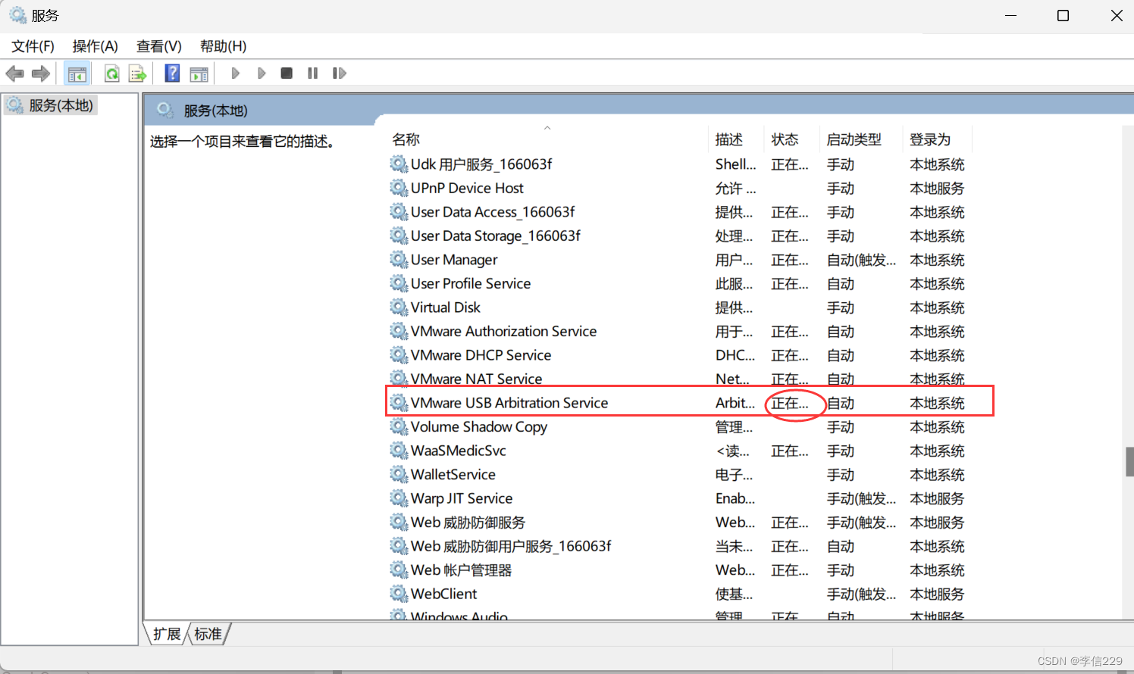Select the VMware Authorization Service row
Viewport: 1134px width, 674px height.
pos(503,331)
